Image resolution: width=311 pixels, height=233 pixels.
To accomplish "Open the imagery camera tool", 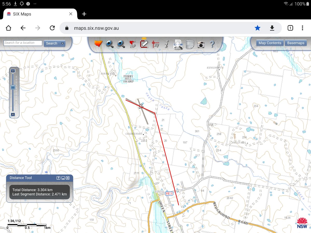I will (201, 45).
